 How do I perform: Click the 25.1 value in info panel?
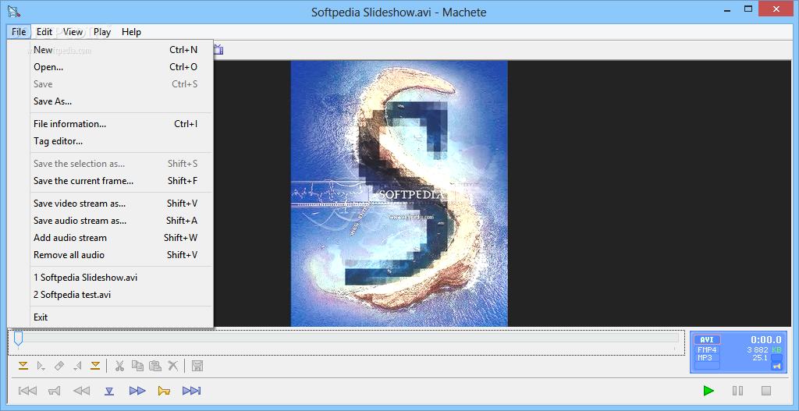[x=760, y=358]
